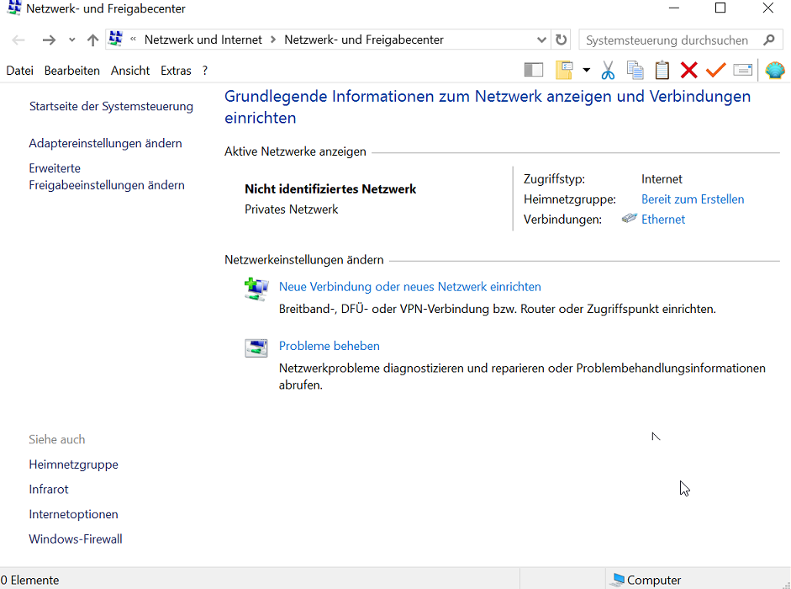
Task: Maximize the window
Action: coord(720,8)
